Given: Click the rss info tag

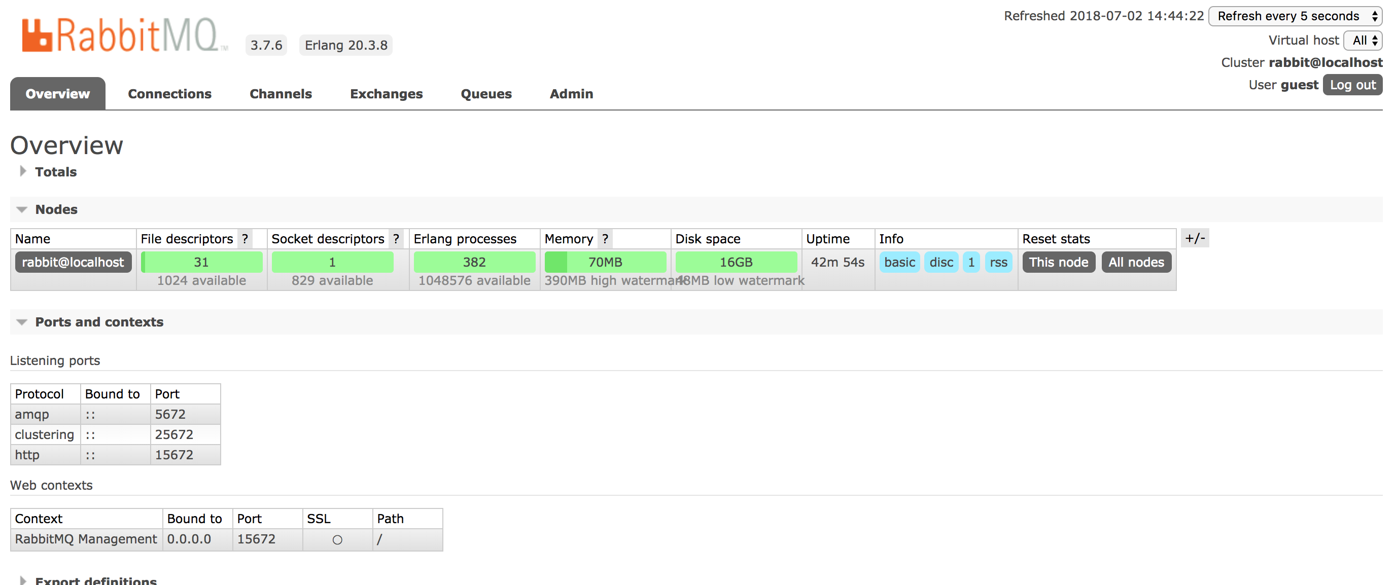Looking at the screenshot, I should (x=998, y=262).
